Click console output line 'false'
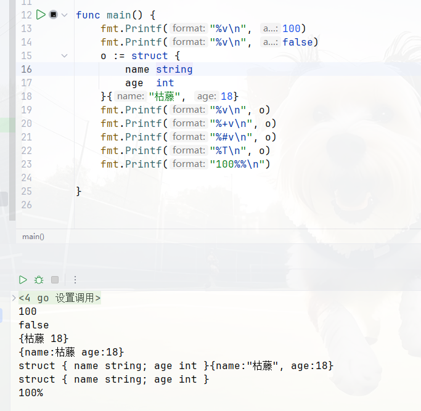Screen dimensions: 421x411 pos(33,325)
